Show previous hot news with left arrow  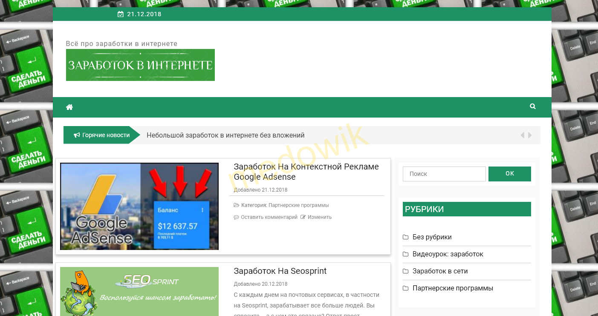click(x=522, y=135)
